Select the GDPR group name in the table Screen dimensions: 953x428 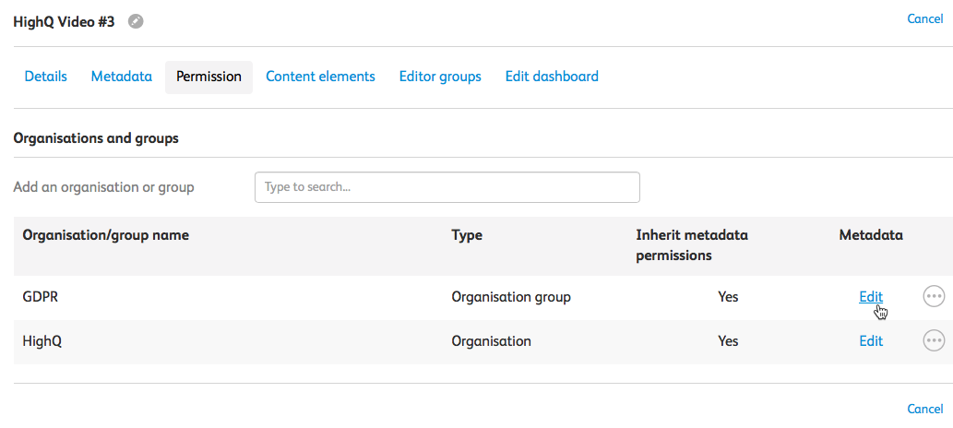[40, 297]
